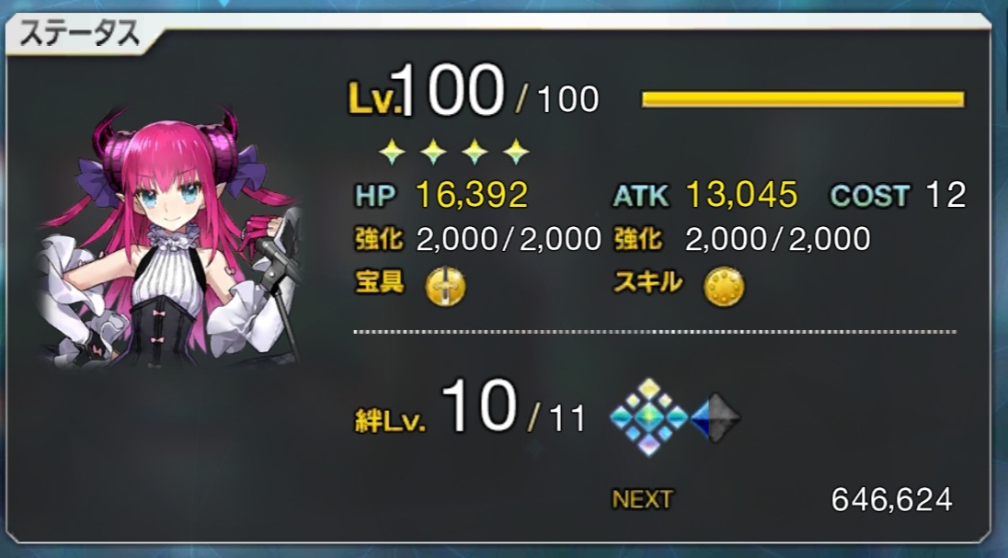Click the second gold rarity star
Screen dimensions: 1008x558
[433, 152]
